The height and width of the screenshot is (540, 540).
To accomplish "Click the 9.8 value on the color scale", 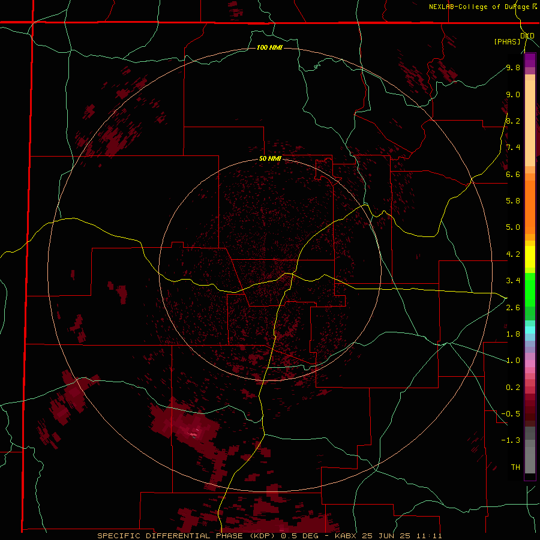I will (x=513, y=67).
